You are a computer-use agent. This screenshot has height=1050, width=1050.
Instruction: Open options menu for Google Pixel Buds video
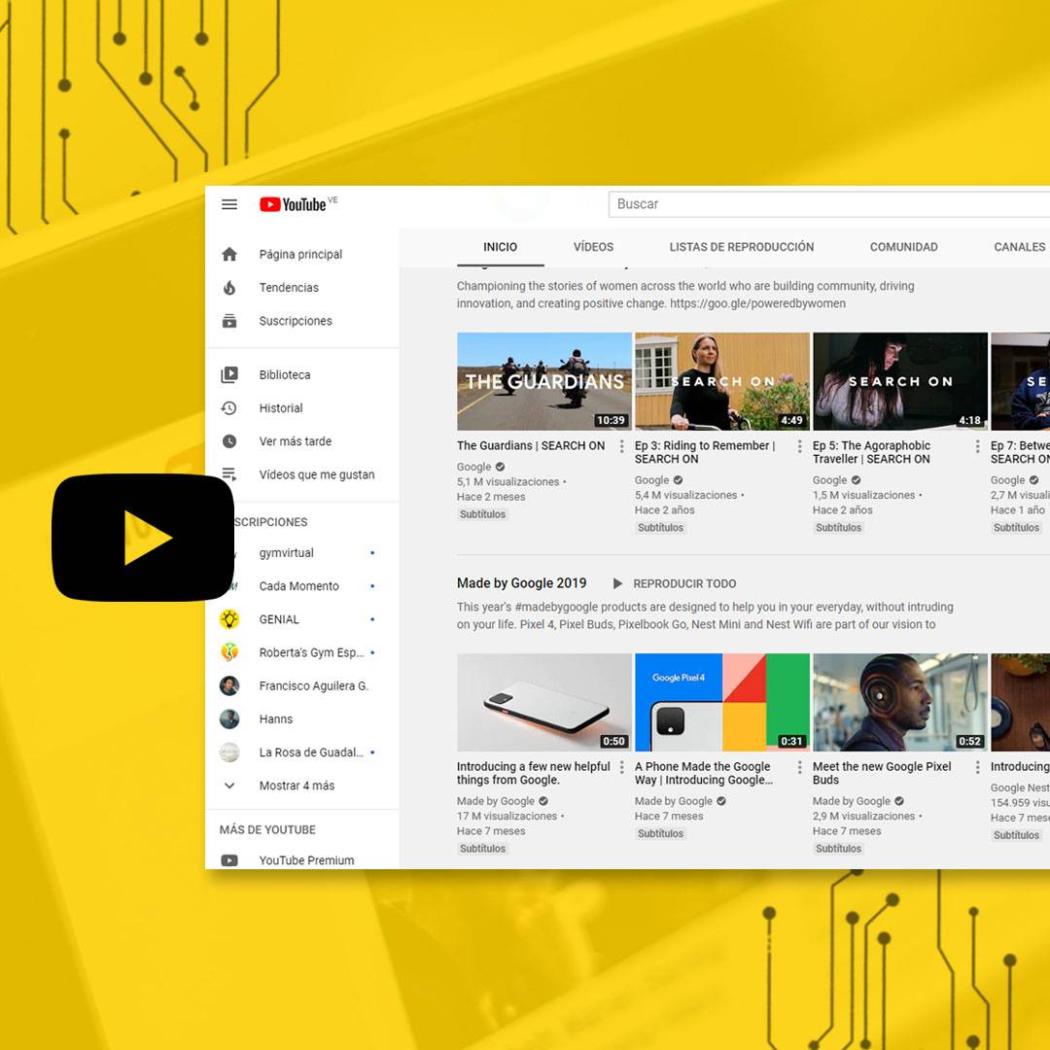pos(977,767)
